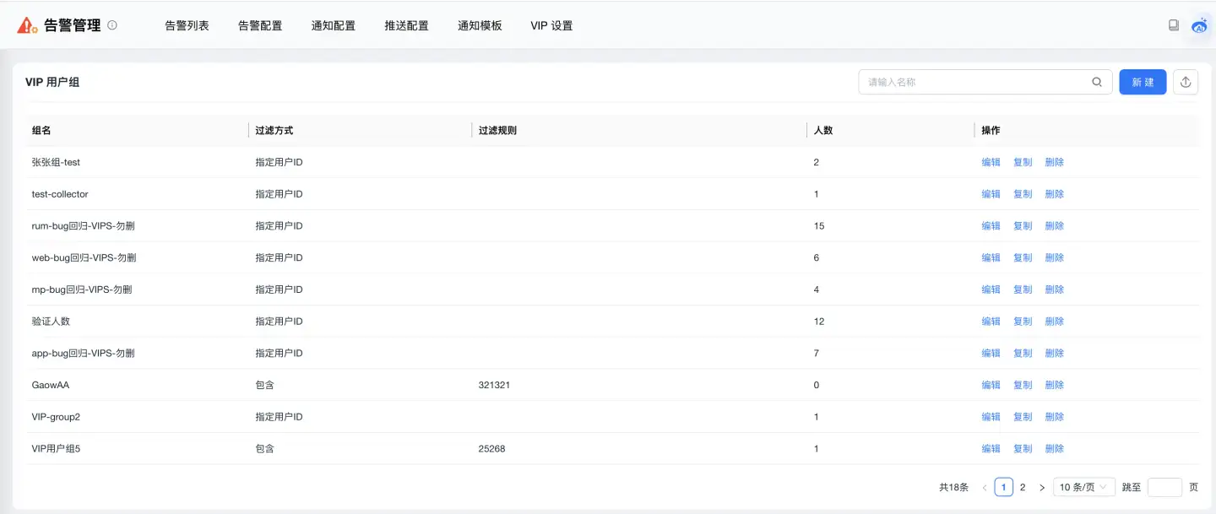Image resolution: width=1216 pixels, height=514 pixels.
Task: Copy the VIP-group2 row with 复制
Action: [1023, 416]
